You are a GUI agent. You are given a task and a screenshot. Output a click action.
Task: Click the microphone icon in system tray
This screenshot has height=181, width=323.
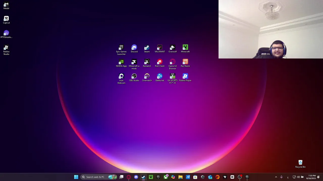[x=281, y=177]
